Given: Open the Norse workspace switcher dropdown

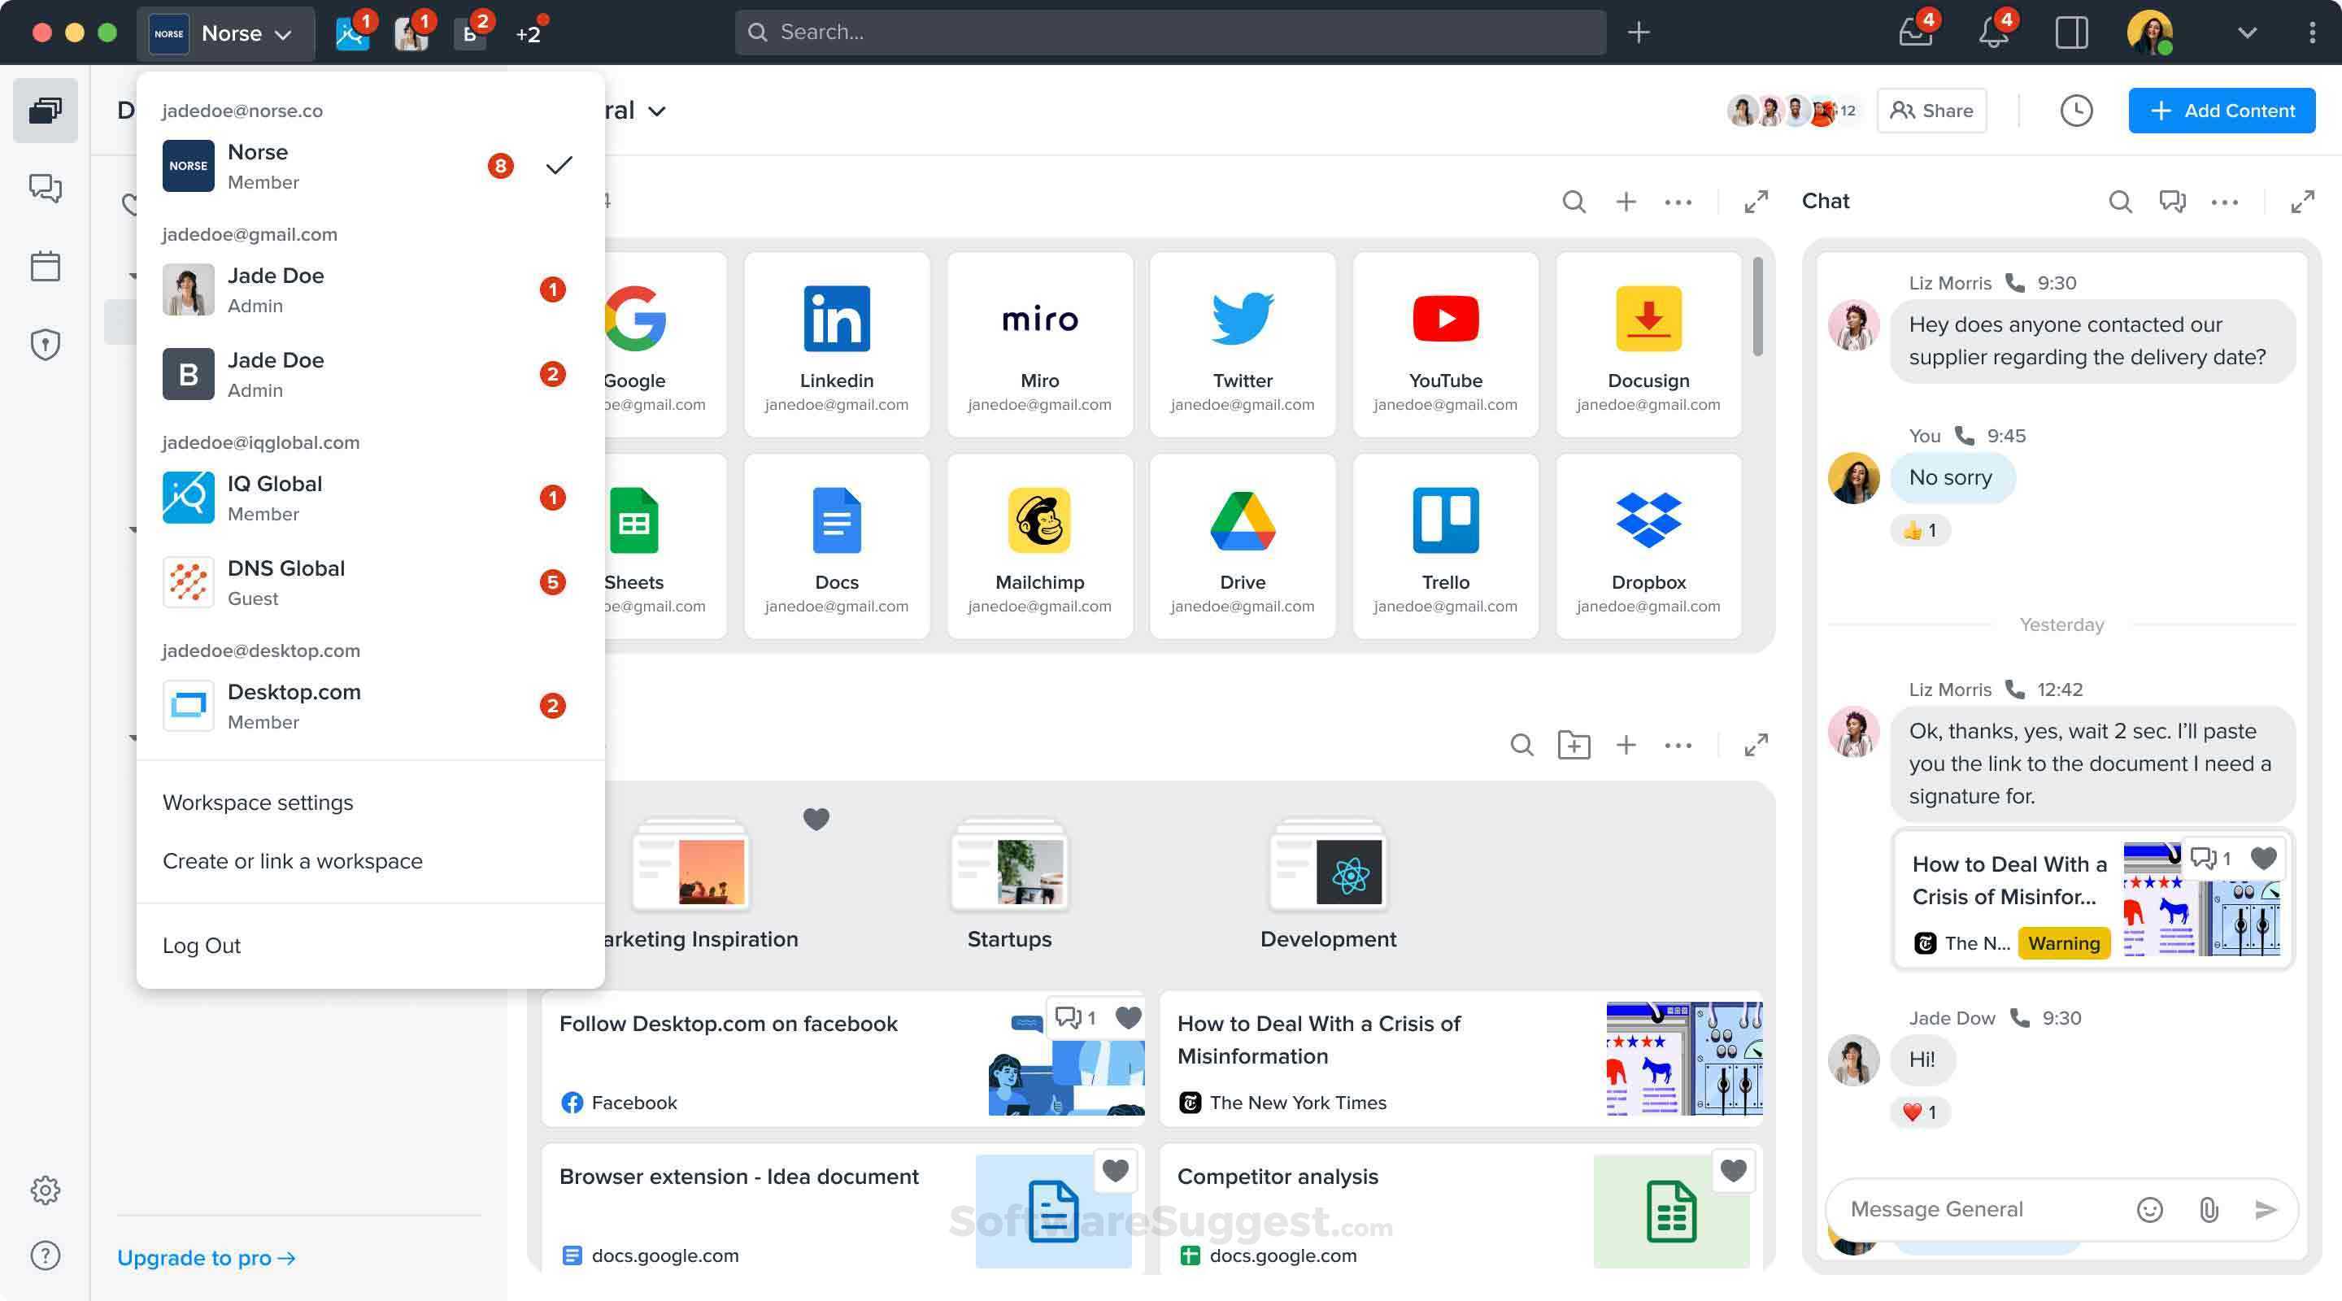Looking at the screenshot, I should click(x=225, y=33).
